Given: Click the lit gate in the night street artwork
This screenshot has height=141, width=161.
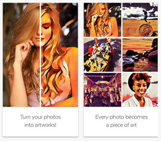Looking at the screenshot, I should point(102,84).
